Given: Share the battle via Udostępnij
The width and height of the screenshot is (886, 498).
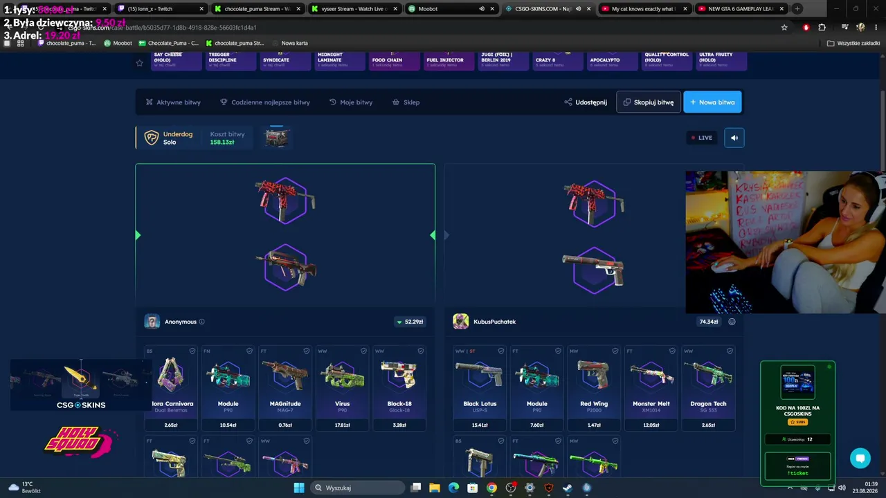Looking at the screenshot, I should pos(586,102).
